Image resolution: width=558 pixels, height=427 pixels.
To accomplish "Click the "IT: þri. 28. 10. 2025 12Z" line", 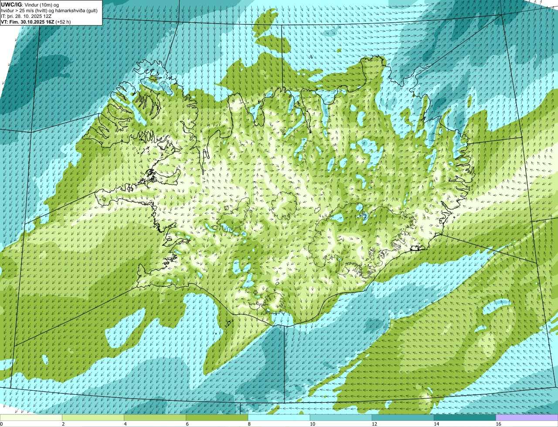I will (x=26, y=16).
